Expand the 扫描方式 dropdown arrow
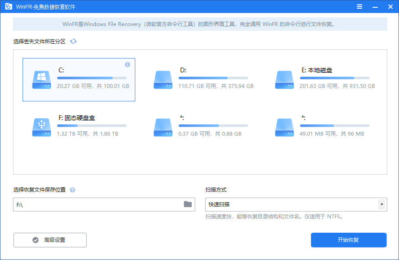399x260 pixels. click(382, 205)
